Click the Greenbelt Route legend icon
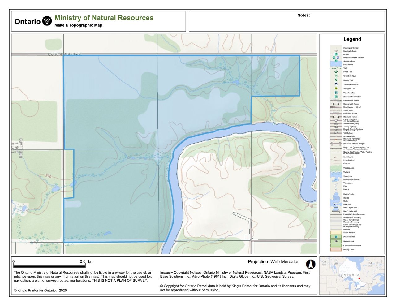The width and height of the screenshot is (396, 306). coord(336,76)
